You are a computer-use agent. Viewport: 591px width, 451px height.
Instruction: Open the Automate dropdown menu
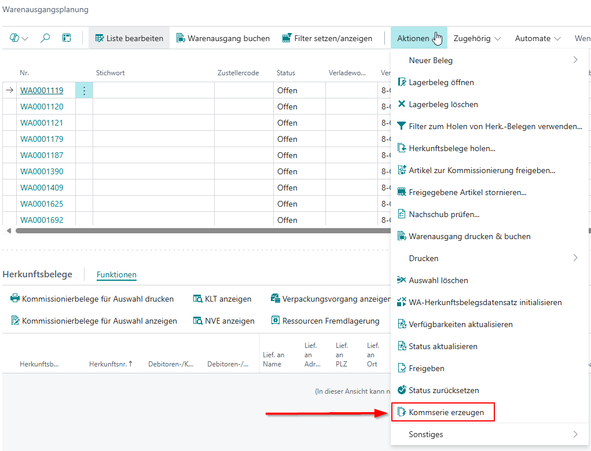(x=538, y=38)
